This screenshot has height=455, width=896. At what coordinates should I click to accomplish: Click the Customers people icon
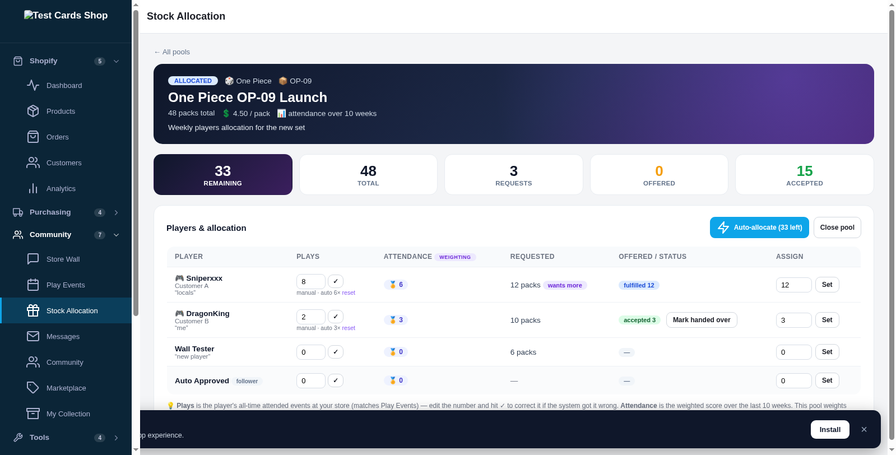tap(33, 162)
